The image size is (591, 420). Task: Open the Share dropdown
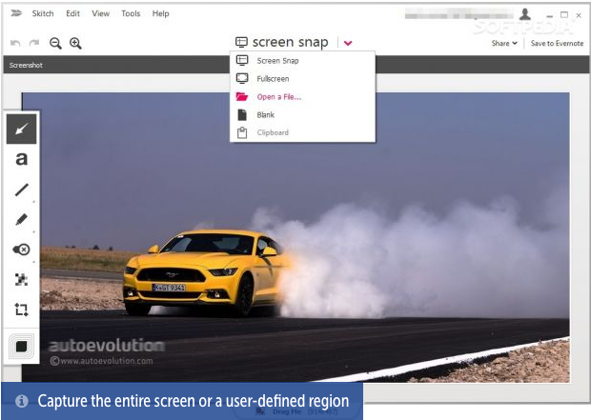(504, 43)
